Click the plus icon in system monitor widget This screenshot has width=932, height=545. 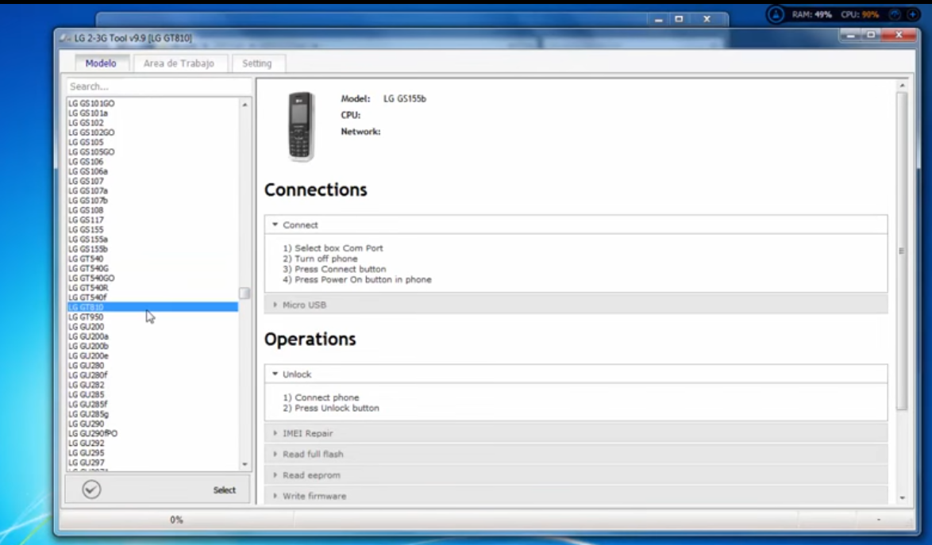click(912, 14)
